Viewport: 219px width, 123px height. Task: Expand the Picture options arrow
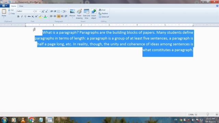click(x=72, y=18)
